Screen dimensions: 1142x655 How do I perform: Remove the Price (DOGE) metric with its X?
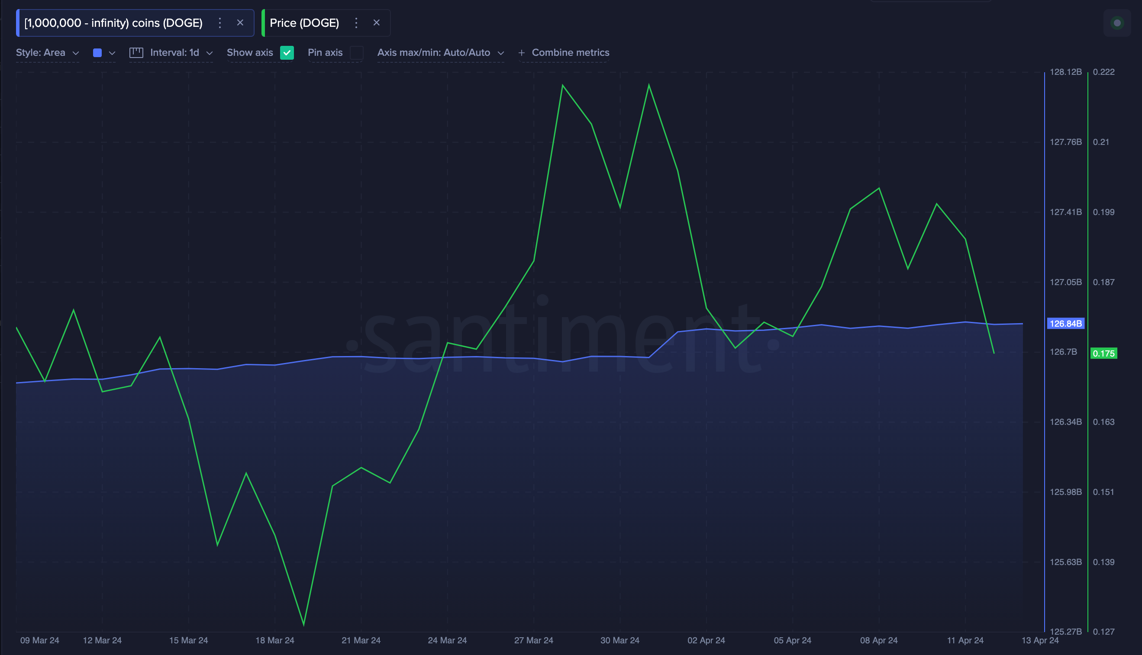tap(376, 22)
